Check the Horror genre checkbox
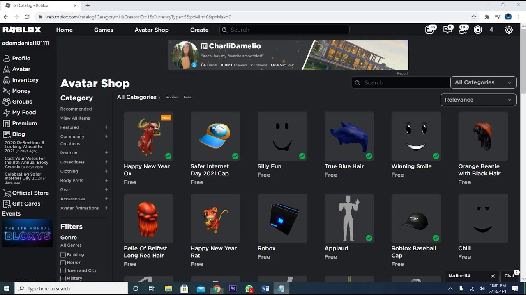Viewport: 526px width, 295px height. tap(63, 263)
